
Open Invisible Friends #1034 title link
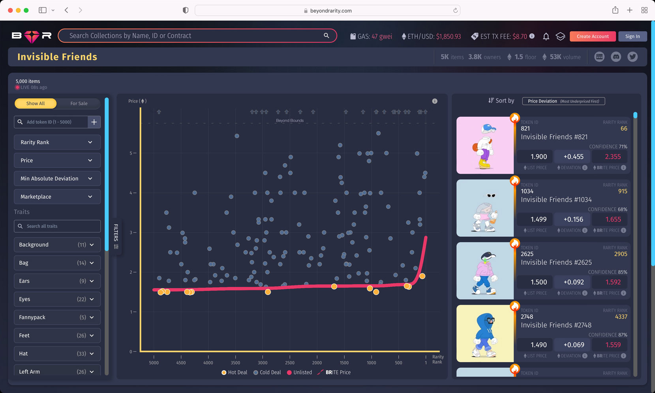[x=556, y=200]
